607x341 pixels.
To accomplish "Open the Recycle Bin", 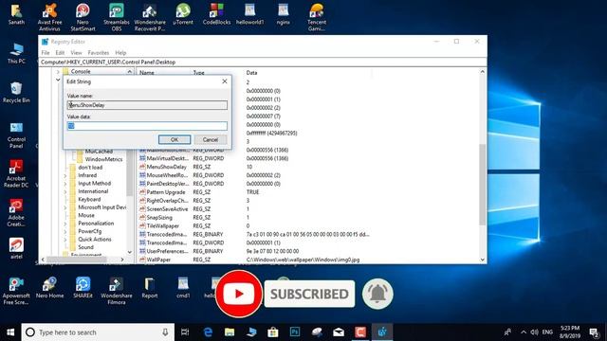I will (16, 93).
